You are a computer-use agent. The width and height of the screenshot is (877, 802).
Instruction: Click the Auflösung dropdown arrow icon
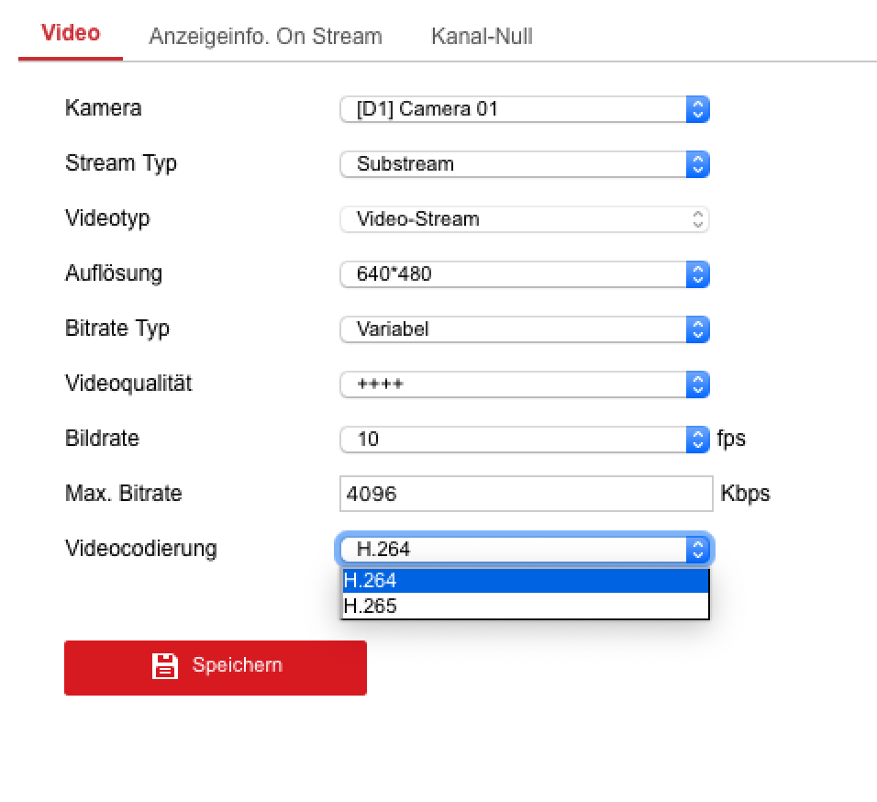698,274
